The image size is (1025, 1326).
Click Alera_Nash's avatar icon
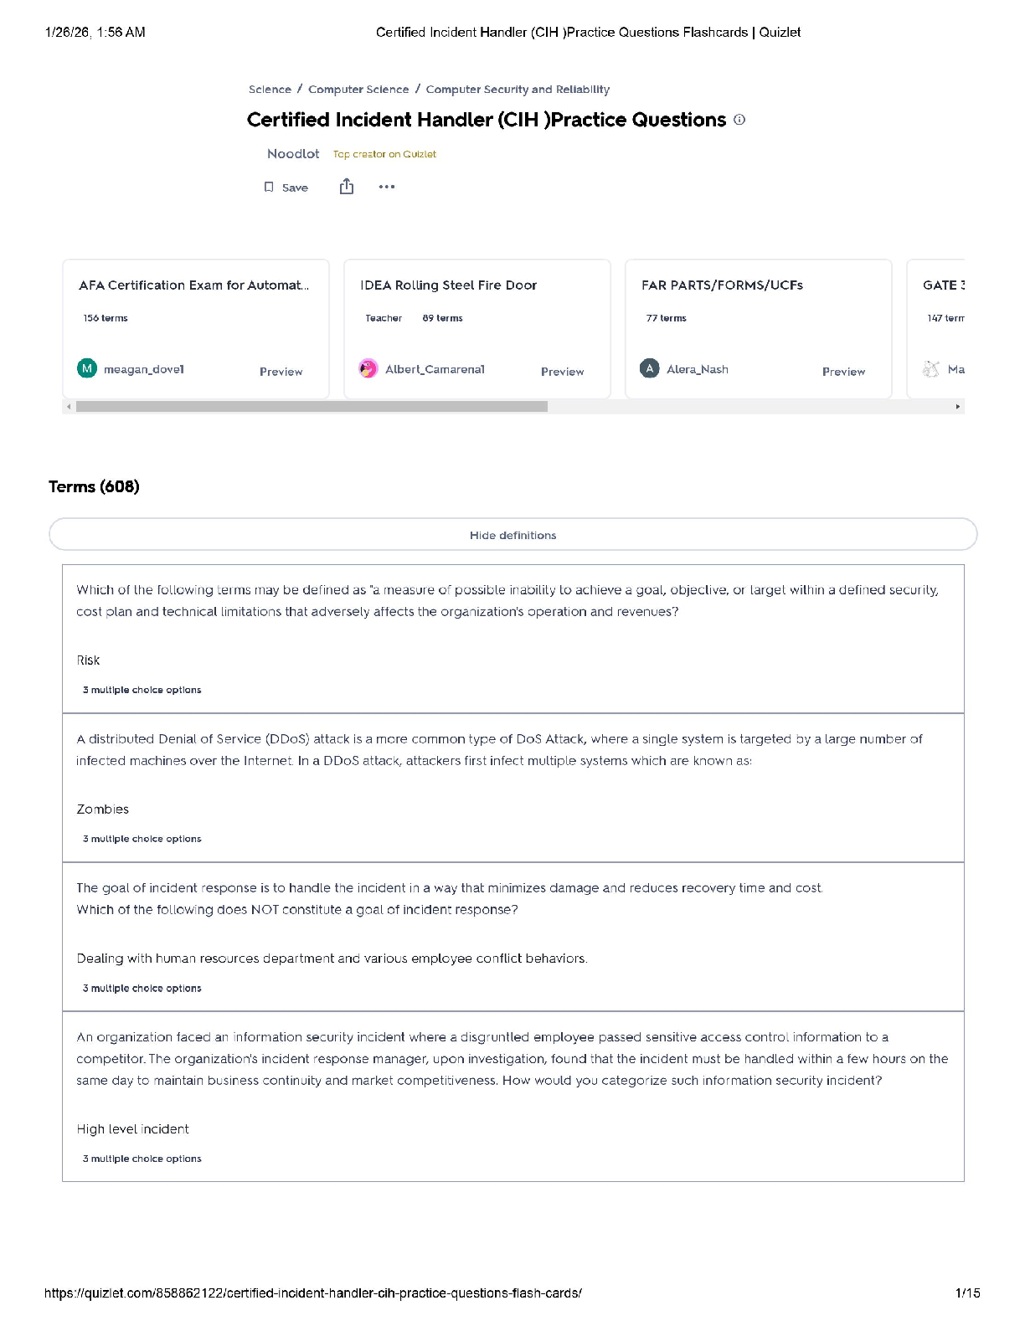point(650,368)
